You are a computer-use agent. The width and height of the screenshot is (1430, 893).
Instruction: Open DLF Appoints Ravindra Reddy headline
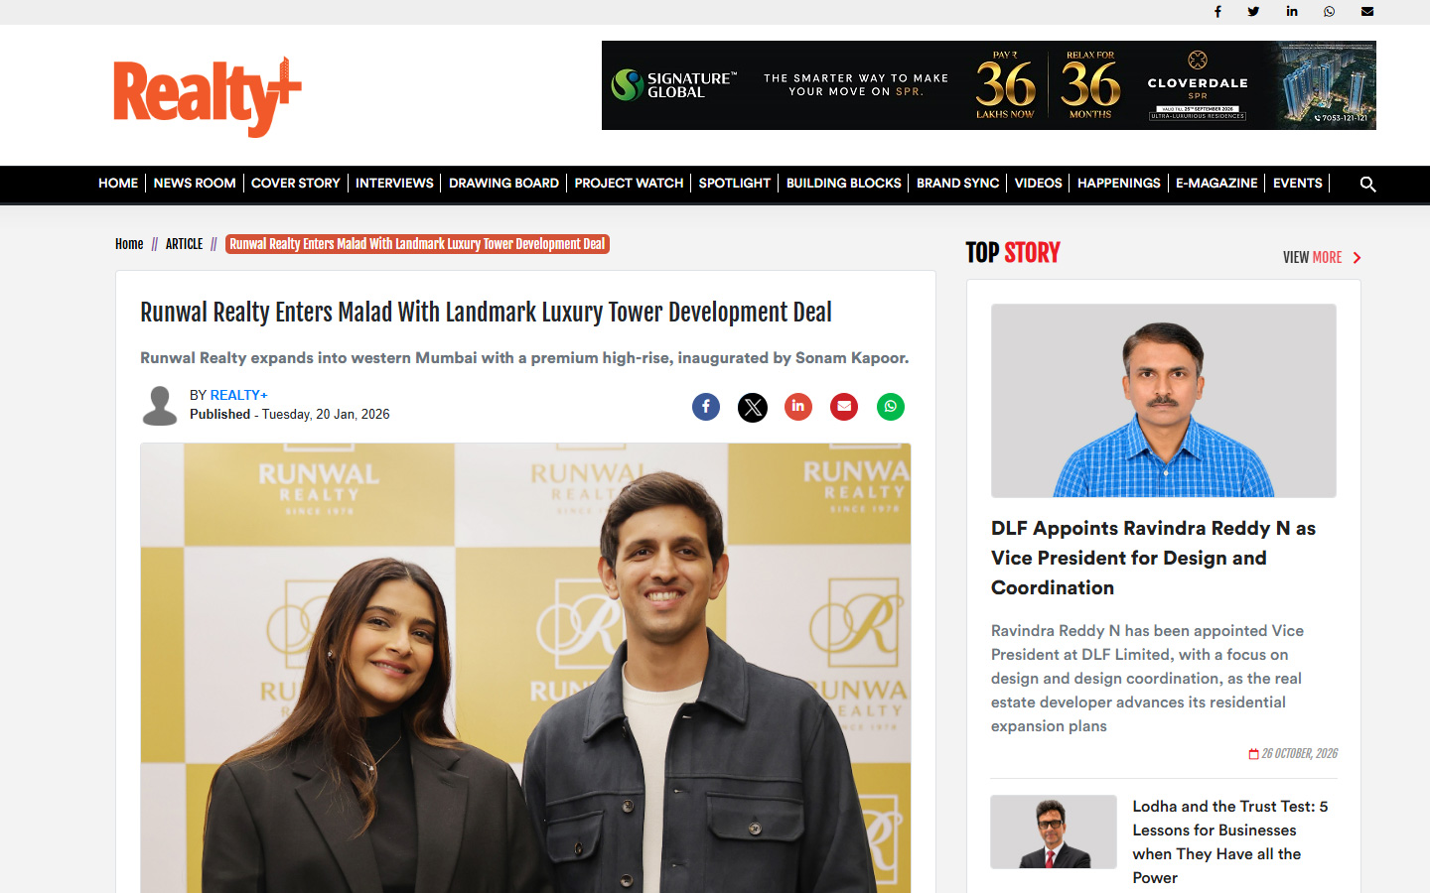click(x=1153, y=558)
